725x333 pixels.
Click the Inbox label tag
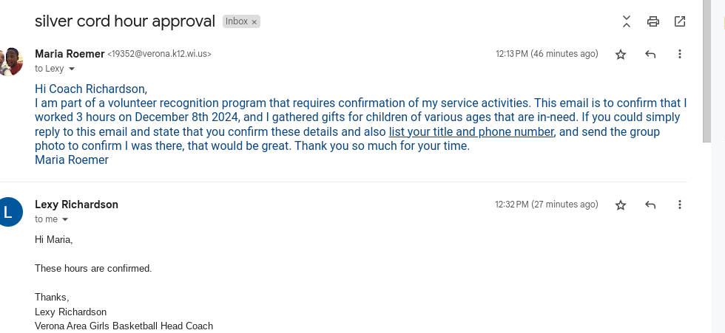(x=237, y=22)
